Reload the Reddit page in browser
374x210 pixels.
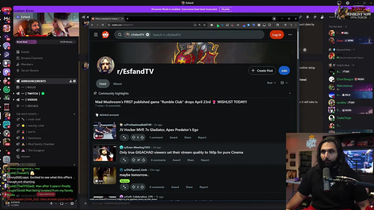pyautogui.click(x=103, y=25)
